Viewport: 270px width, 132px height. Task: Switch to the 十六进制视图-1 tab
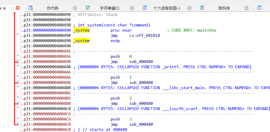167,8
